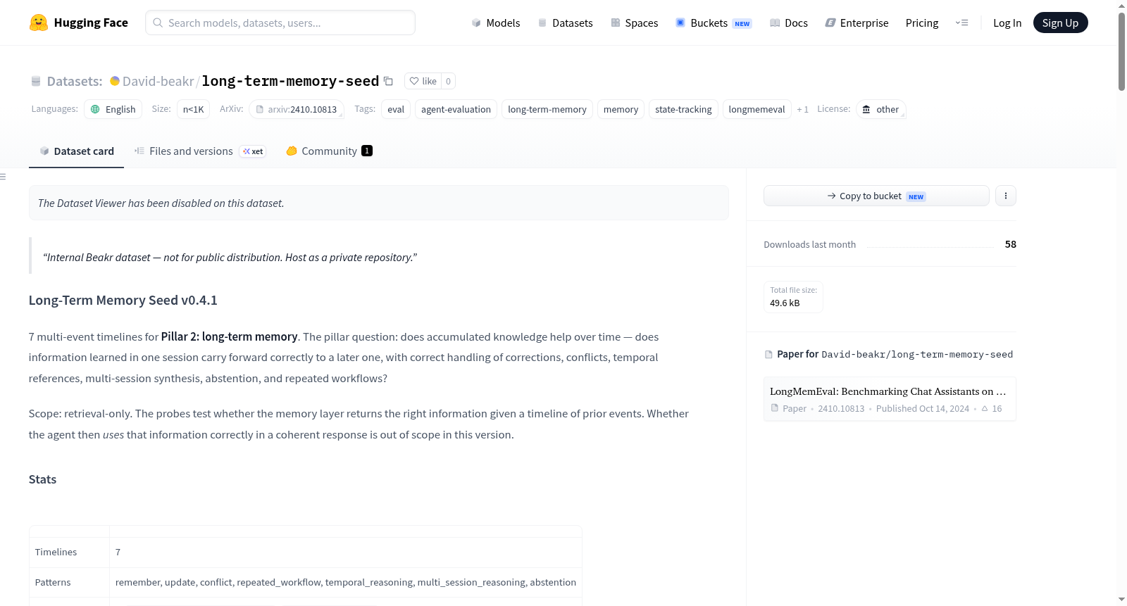Focus the search models, datasets, users field
Image resolution: width=1127 pixels, height=606 pixels.
(280, 23)
